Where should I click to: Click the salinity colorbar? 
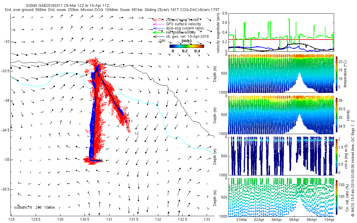336,115
